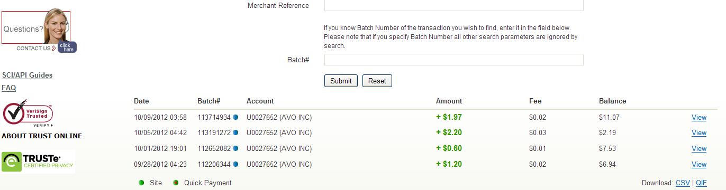
Task: Focus the Merchant Reference input field
Action: click(x=454, y=5)
